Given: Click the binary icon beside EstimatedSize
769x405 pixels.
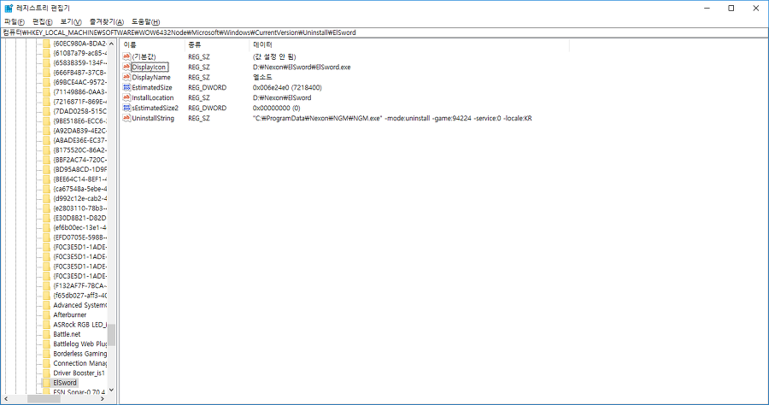Looking at the screenshot, I should (126, 87).
